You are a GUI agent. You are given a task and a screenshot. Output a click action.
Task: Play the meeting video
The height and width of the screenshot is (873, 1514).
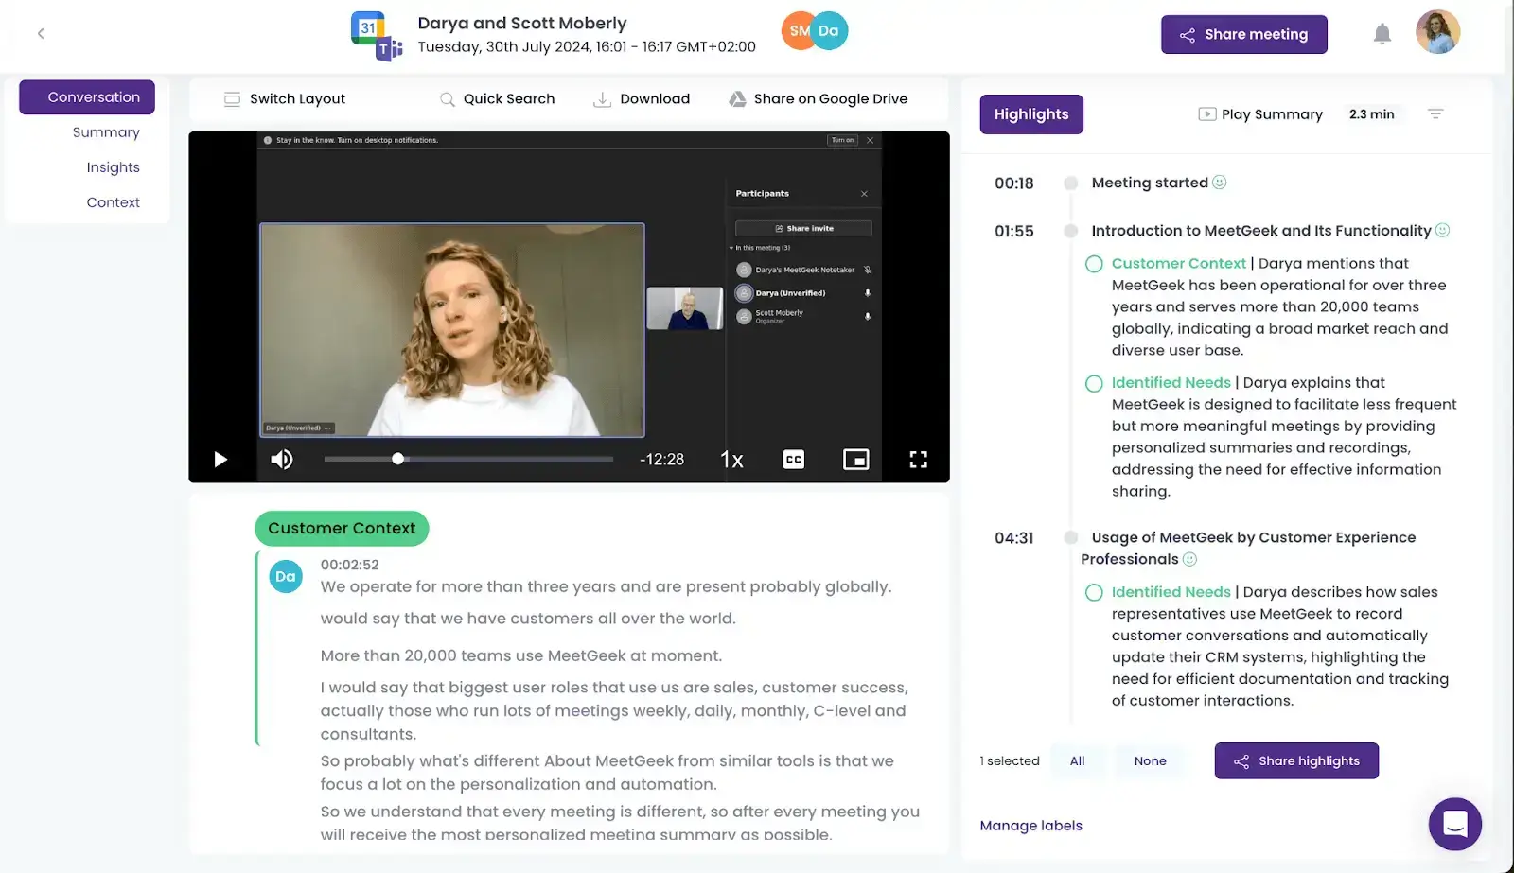[x=220, y=460]
